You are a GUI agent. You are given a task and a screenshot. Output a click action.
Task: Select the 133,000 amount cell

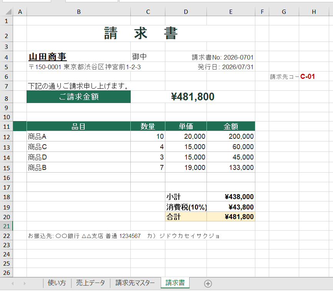click(231, 168)
